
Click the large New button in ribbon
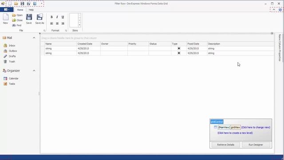5,19
